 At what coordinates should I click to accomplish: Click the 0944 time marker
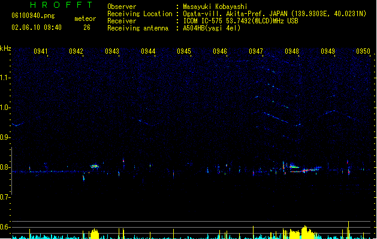pos(148,51)
